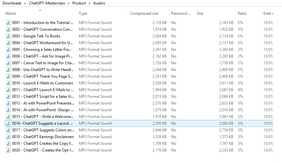This screenshot has width=282, height=163.
Task: Click compressed size value '3,646 KB'
Action: (160, 130)
